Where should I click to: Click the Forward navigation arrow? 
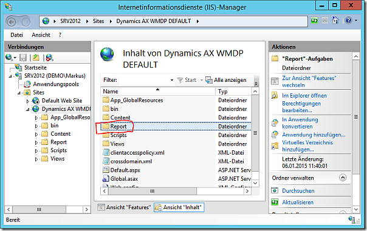click(26, 22)
